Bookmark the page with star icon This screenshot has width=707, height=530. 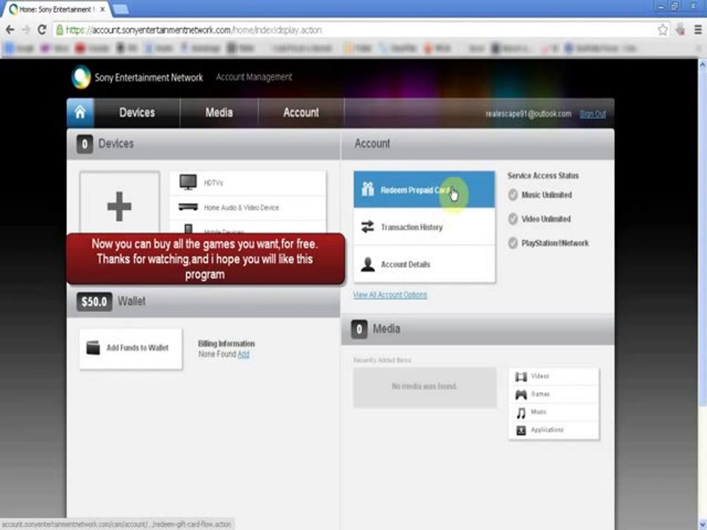[662, 29]
